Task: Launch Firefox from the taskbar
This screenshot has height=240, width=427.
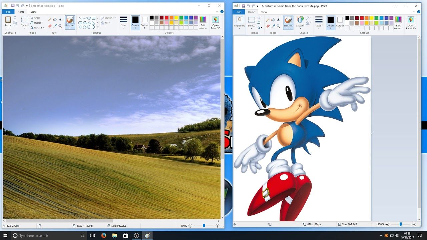Action: click(x=103, y=236)
